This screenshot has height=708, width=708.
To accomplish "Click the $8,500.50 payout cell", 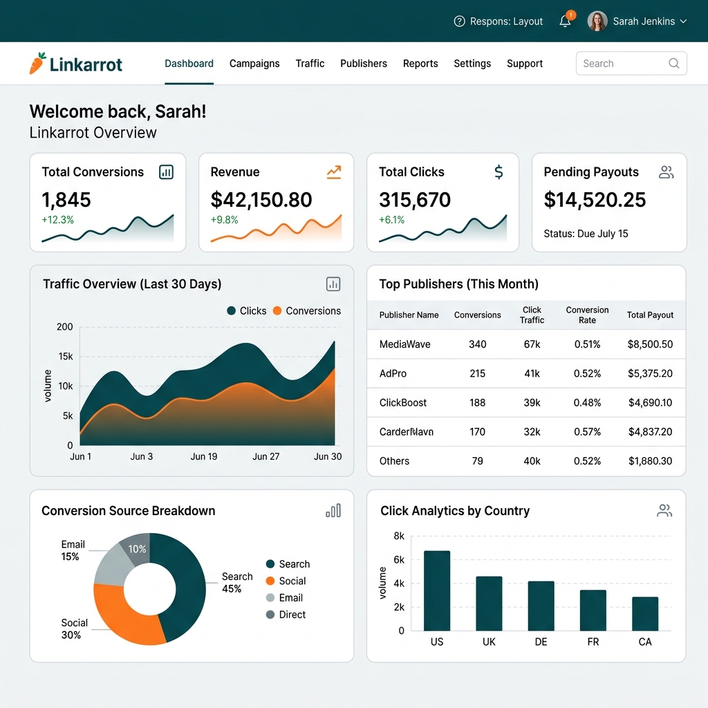I will pos(650,344).
